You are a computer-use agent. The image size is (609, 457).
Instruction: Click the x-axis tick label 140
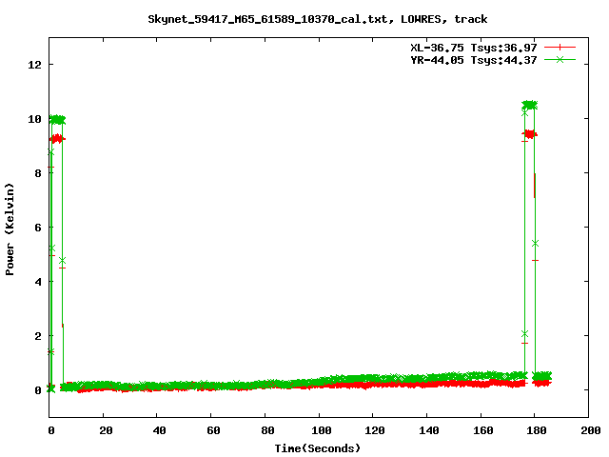[x=429, y=430]
